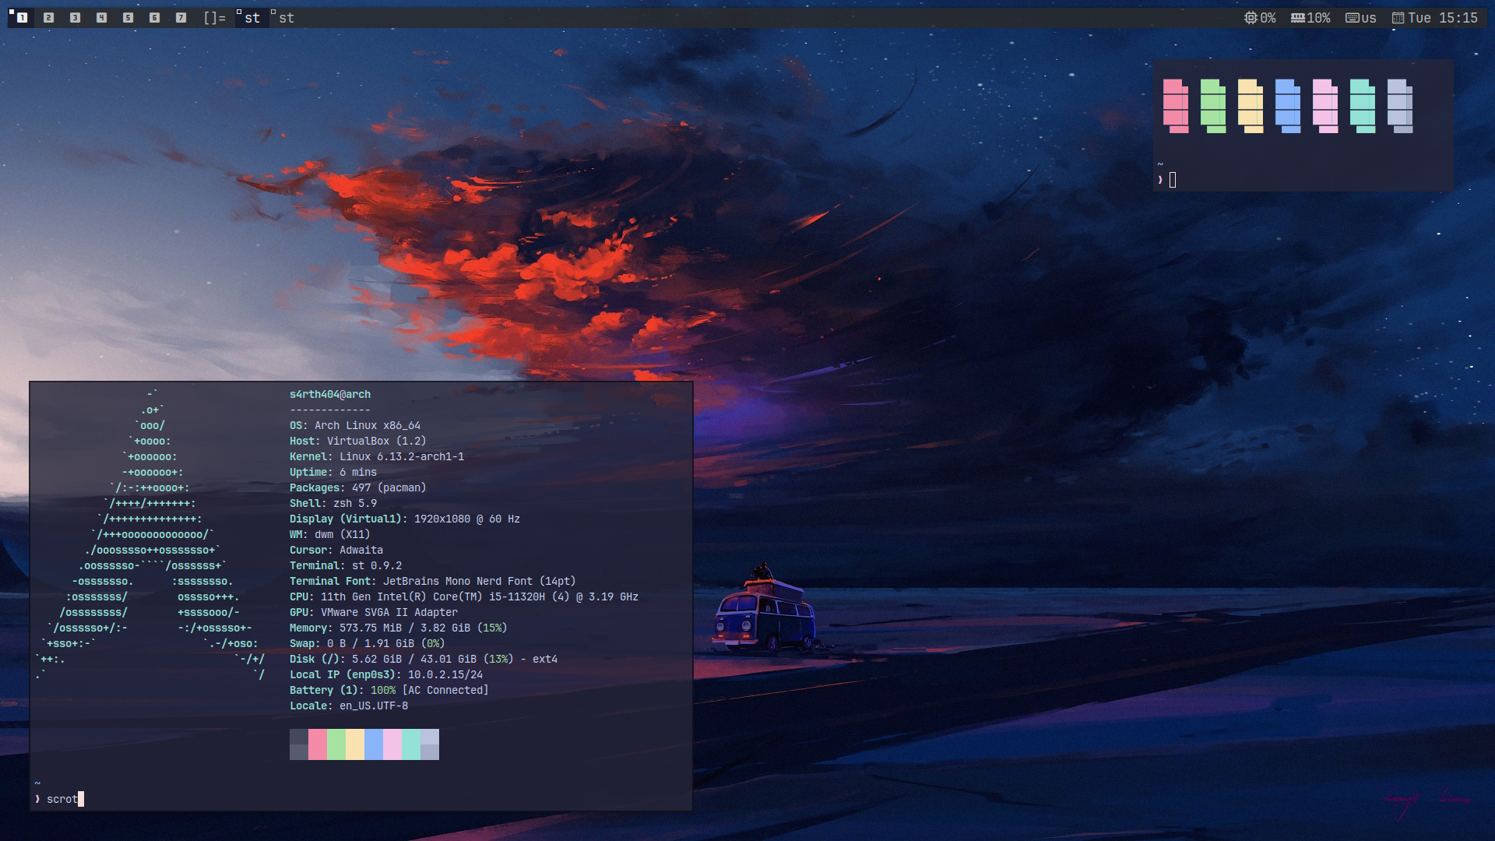Click the blue swatch in fastfetch palette
The width and height of the screenshot is (1495, 841).
coord(374,744)
